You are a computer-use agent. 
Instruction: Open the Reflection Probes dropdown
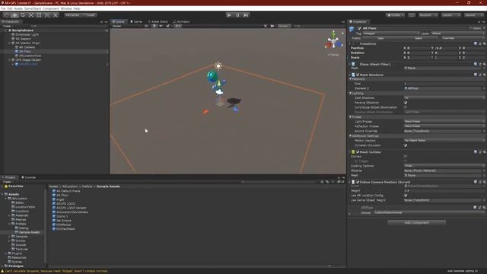pyautogui.click(x=444, y=126)
